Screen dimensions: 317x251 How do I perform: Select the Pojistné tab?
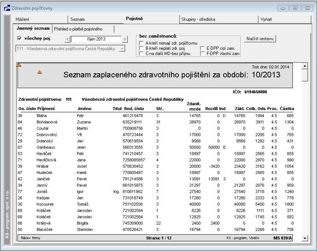coord(151,19)
